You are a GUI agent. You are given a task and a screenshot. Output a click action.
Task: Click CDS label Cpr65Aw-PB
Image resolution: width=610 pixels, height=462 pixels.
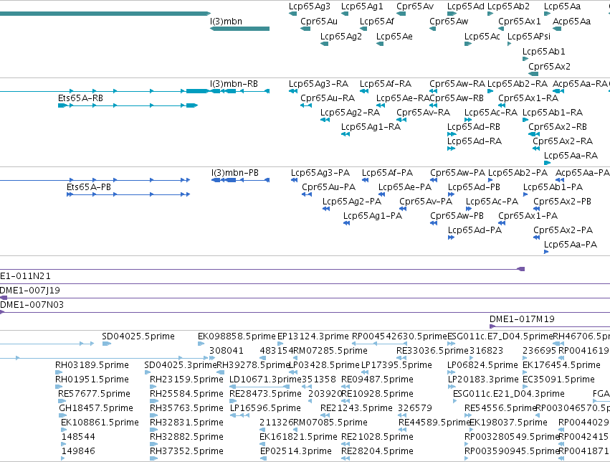[x=457, y=216]
